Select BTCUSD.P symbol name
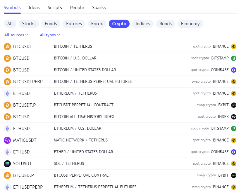This screenshot has width=241, height=193. pos(23,175)
